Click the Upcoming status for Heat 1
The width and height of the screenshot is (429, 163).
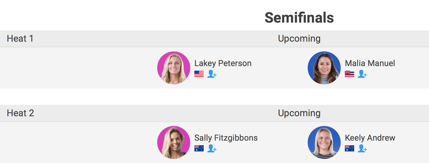pos(299,39)
